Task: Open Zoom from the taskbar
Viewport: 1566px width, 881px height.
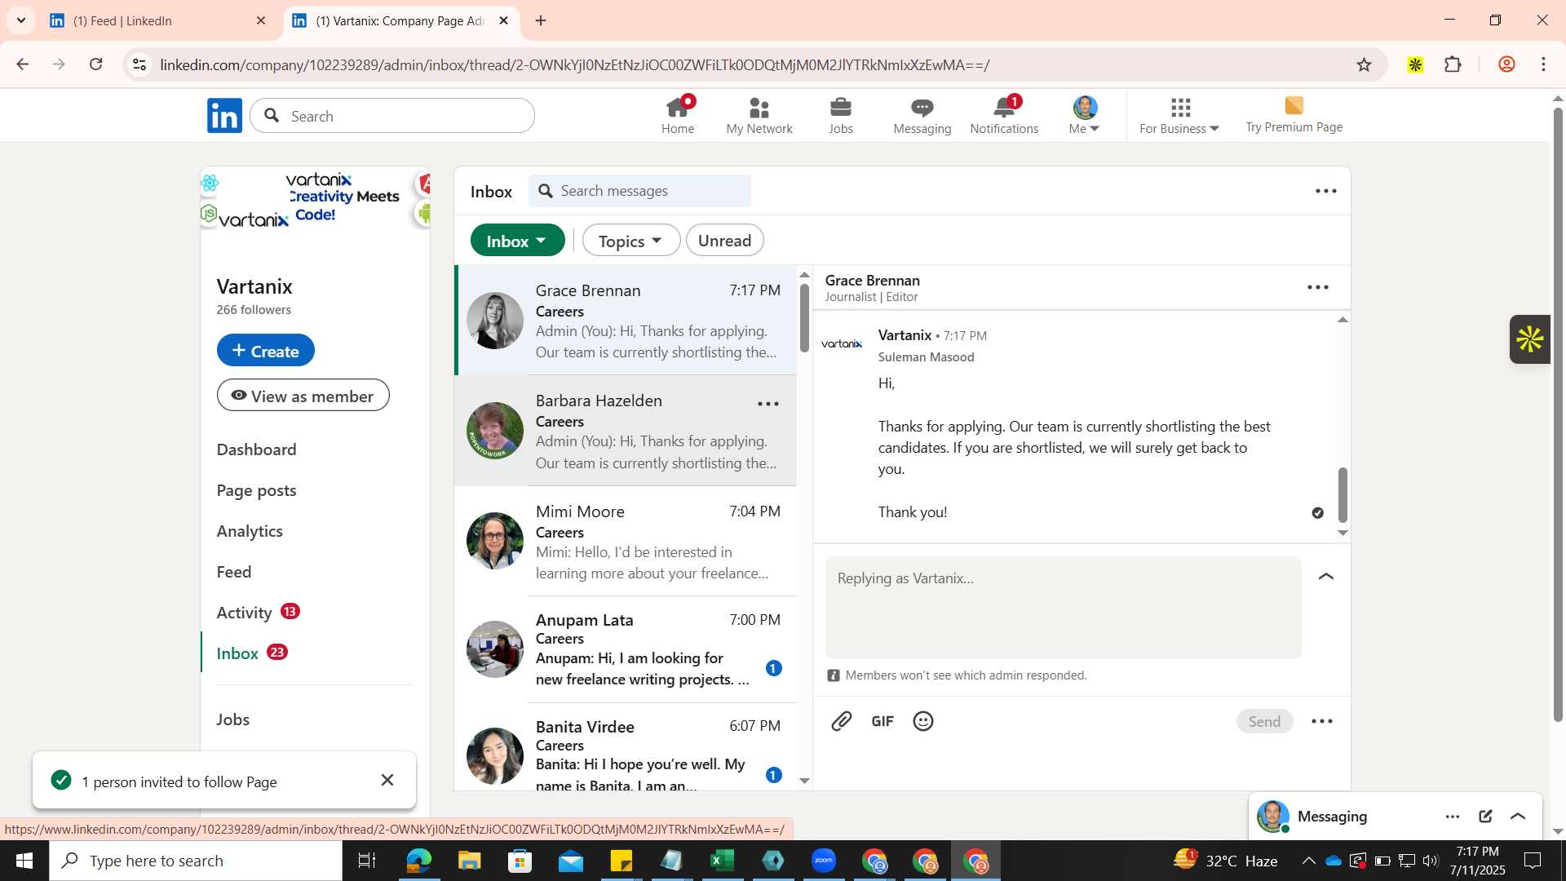Action: coord(824,861)
